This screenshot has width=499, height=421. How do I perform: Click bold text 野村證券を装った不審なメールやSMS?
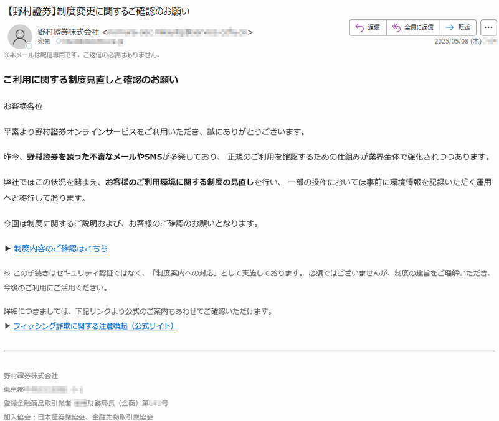click(x=95, y=157)
